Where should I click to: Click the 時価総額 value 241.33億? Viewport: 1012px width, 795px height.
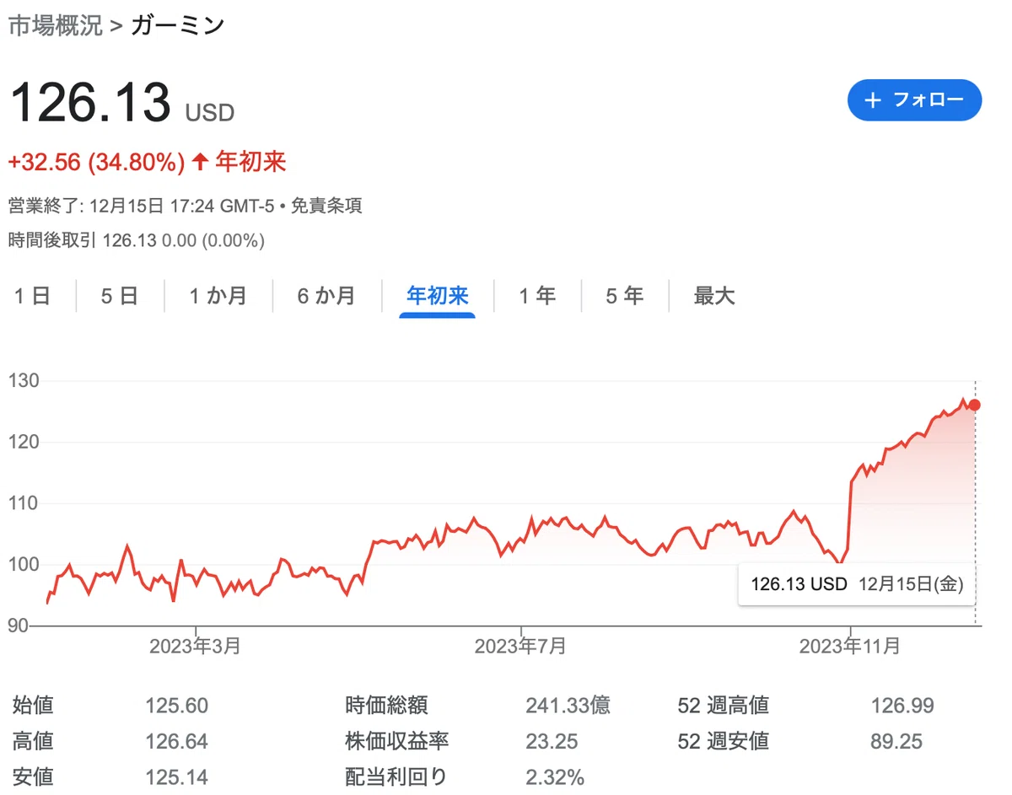tap(568, 705)
